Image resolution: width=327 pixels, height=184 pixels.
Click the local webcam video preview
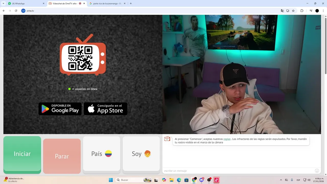point(242,74)
